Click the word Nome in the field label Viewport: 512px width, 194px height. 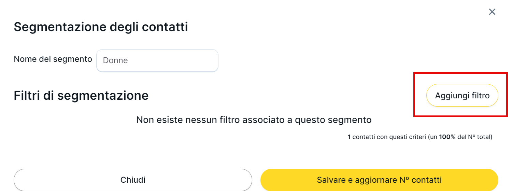coord(25,59)
